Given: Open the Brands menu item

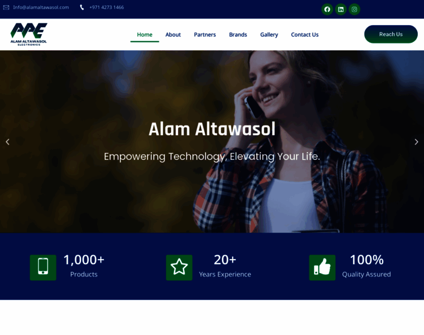Looking at the screenshot, I should (x=238, y=35).
